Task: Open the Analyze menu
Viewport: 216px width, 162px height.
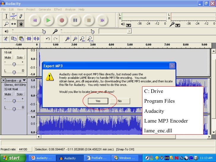Action: pos(70,9)
